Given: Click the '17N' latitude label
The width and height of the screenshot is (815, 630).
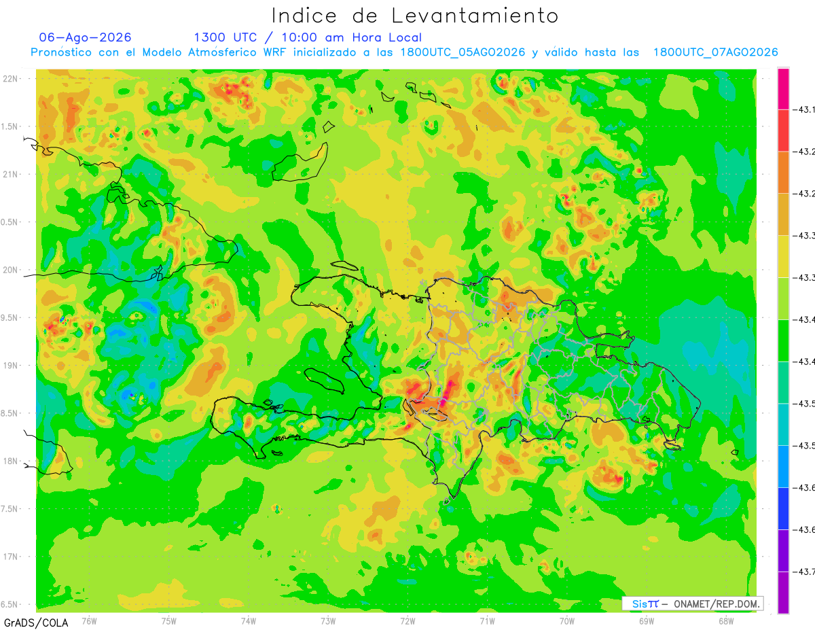Looking at the screenshot, I should [11, 557].
